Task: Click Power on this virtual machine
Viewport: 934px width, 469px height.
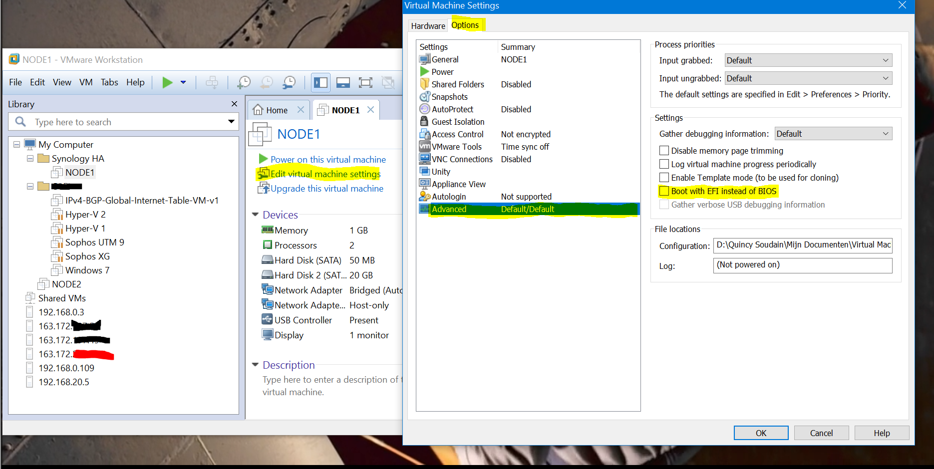Action: tap(328, 160)
